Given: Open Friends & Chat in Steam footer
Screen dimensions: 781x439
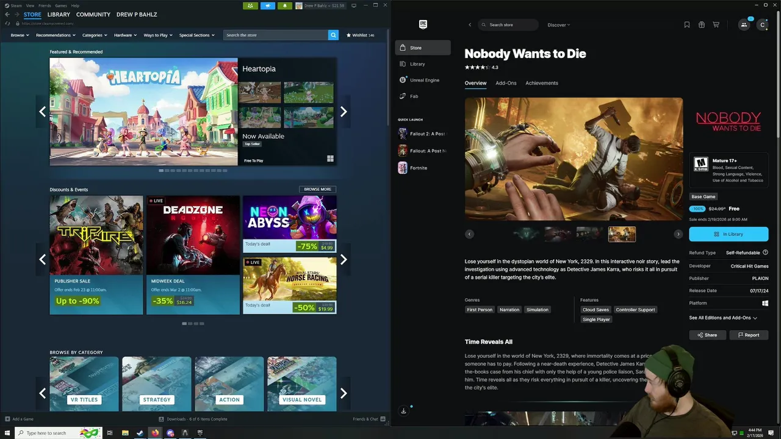Looking at the screenshot, I should tap(369, 419).
